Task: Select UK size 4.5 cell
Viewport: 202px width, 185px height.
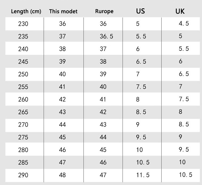Action: 184,24
